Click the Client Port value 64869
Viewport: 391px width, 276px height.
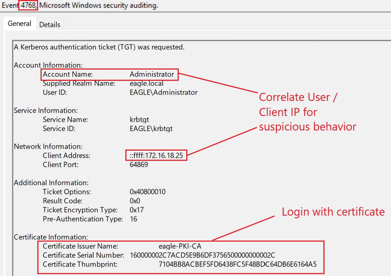coord(139,165)
